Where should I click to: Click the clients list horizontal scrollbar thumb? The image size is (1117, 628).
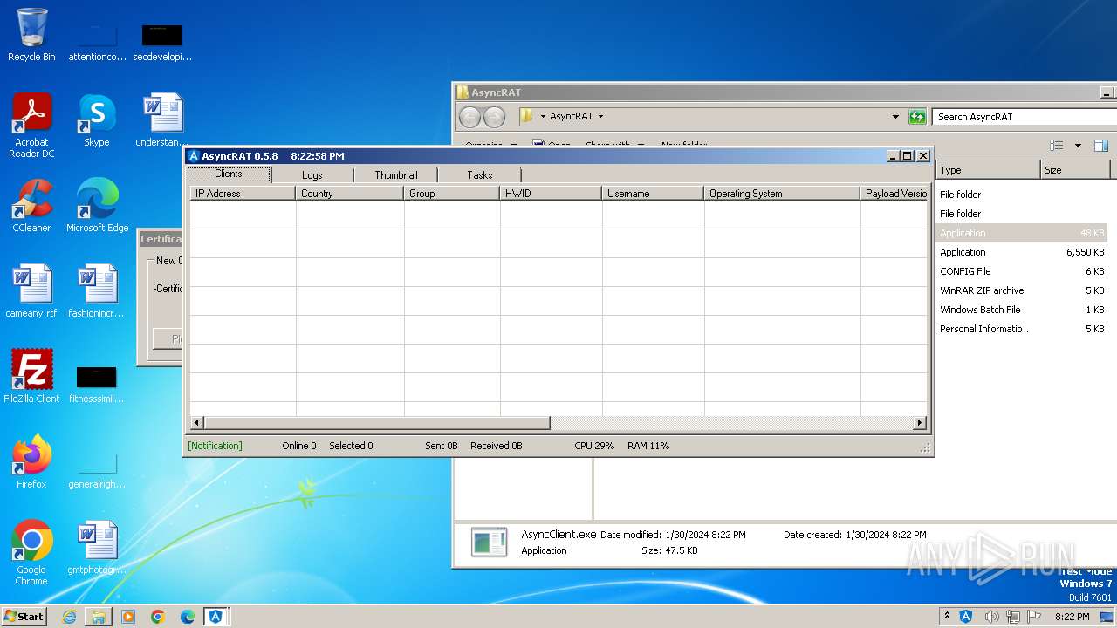pyautogui.click(x=377, y=423)
